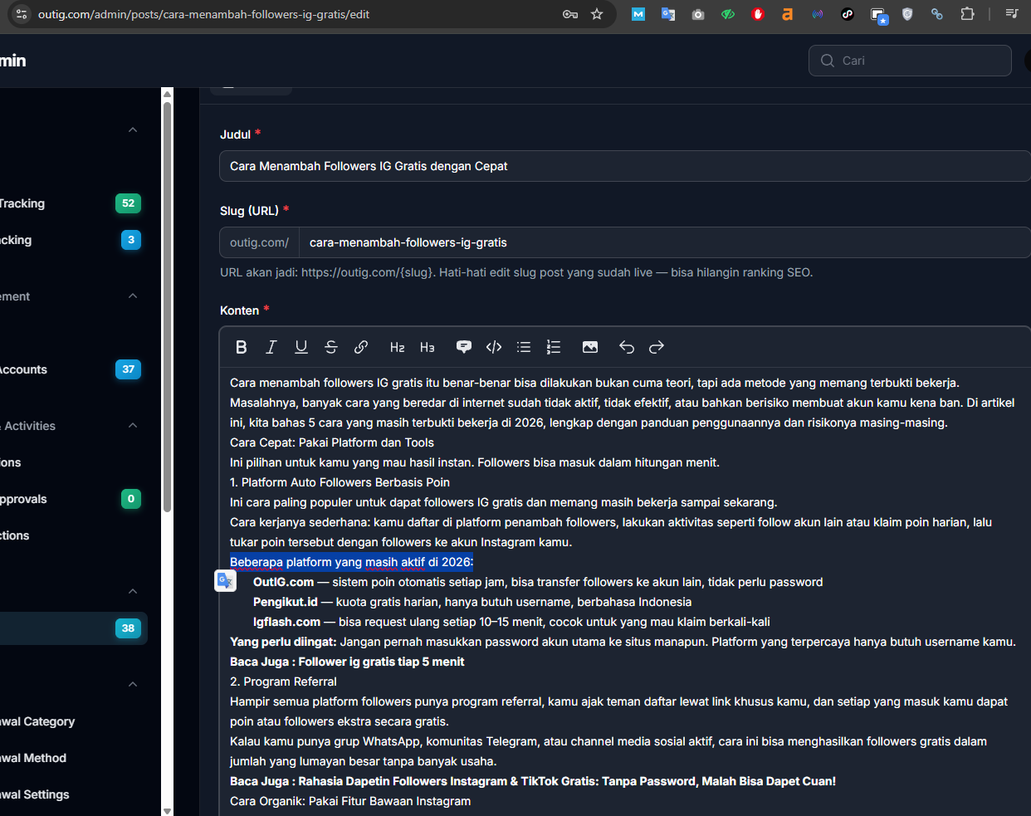
Task: Open the sidebar item ending in 'ons'
Action: (x=74, y=462)
